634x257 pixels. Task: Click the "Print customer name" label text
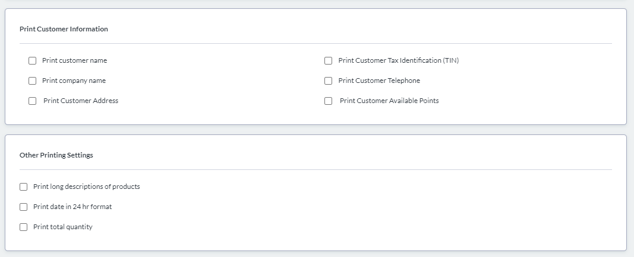[74, 60]
